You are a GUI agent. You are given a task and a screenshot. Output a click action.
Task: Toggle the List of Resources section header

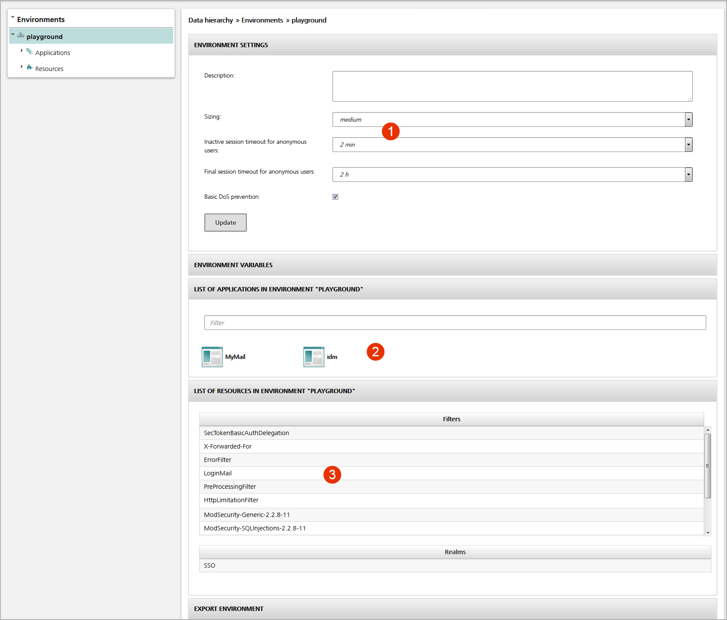coord(452,391)
